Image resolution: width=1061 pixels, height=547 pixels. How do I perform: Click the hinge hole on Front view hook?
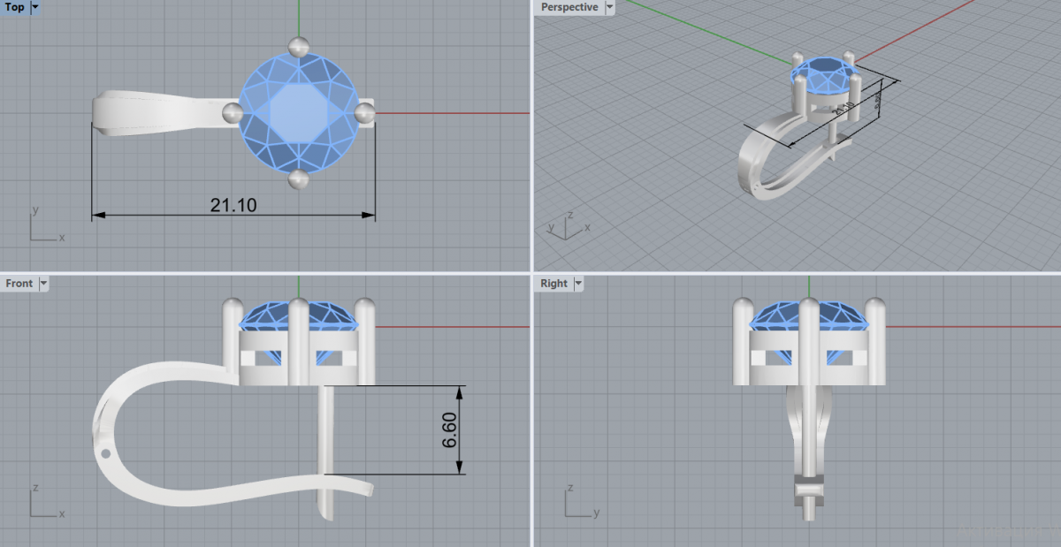click(106, 454)
